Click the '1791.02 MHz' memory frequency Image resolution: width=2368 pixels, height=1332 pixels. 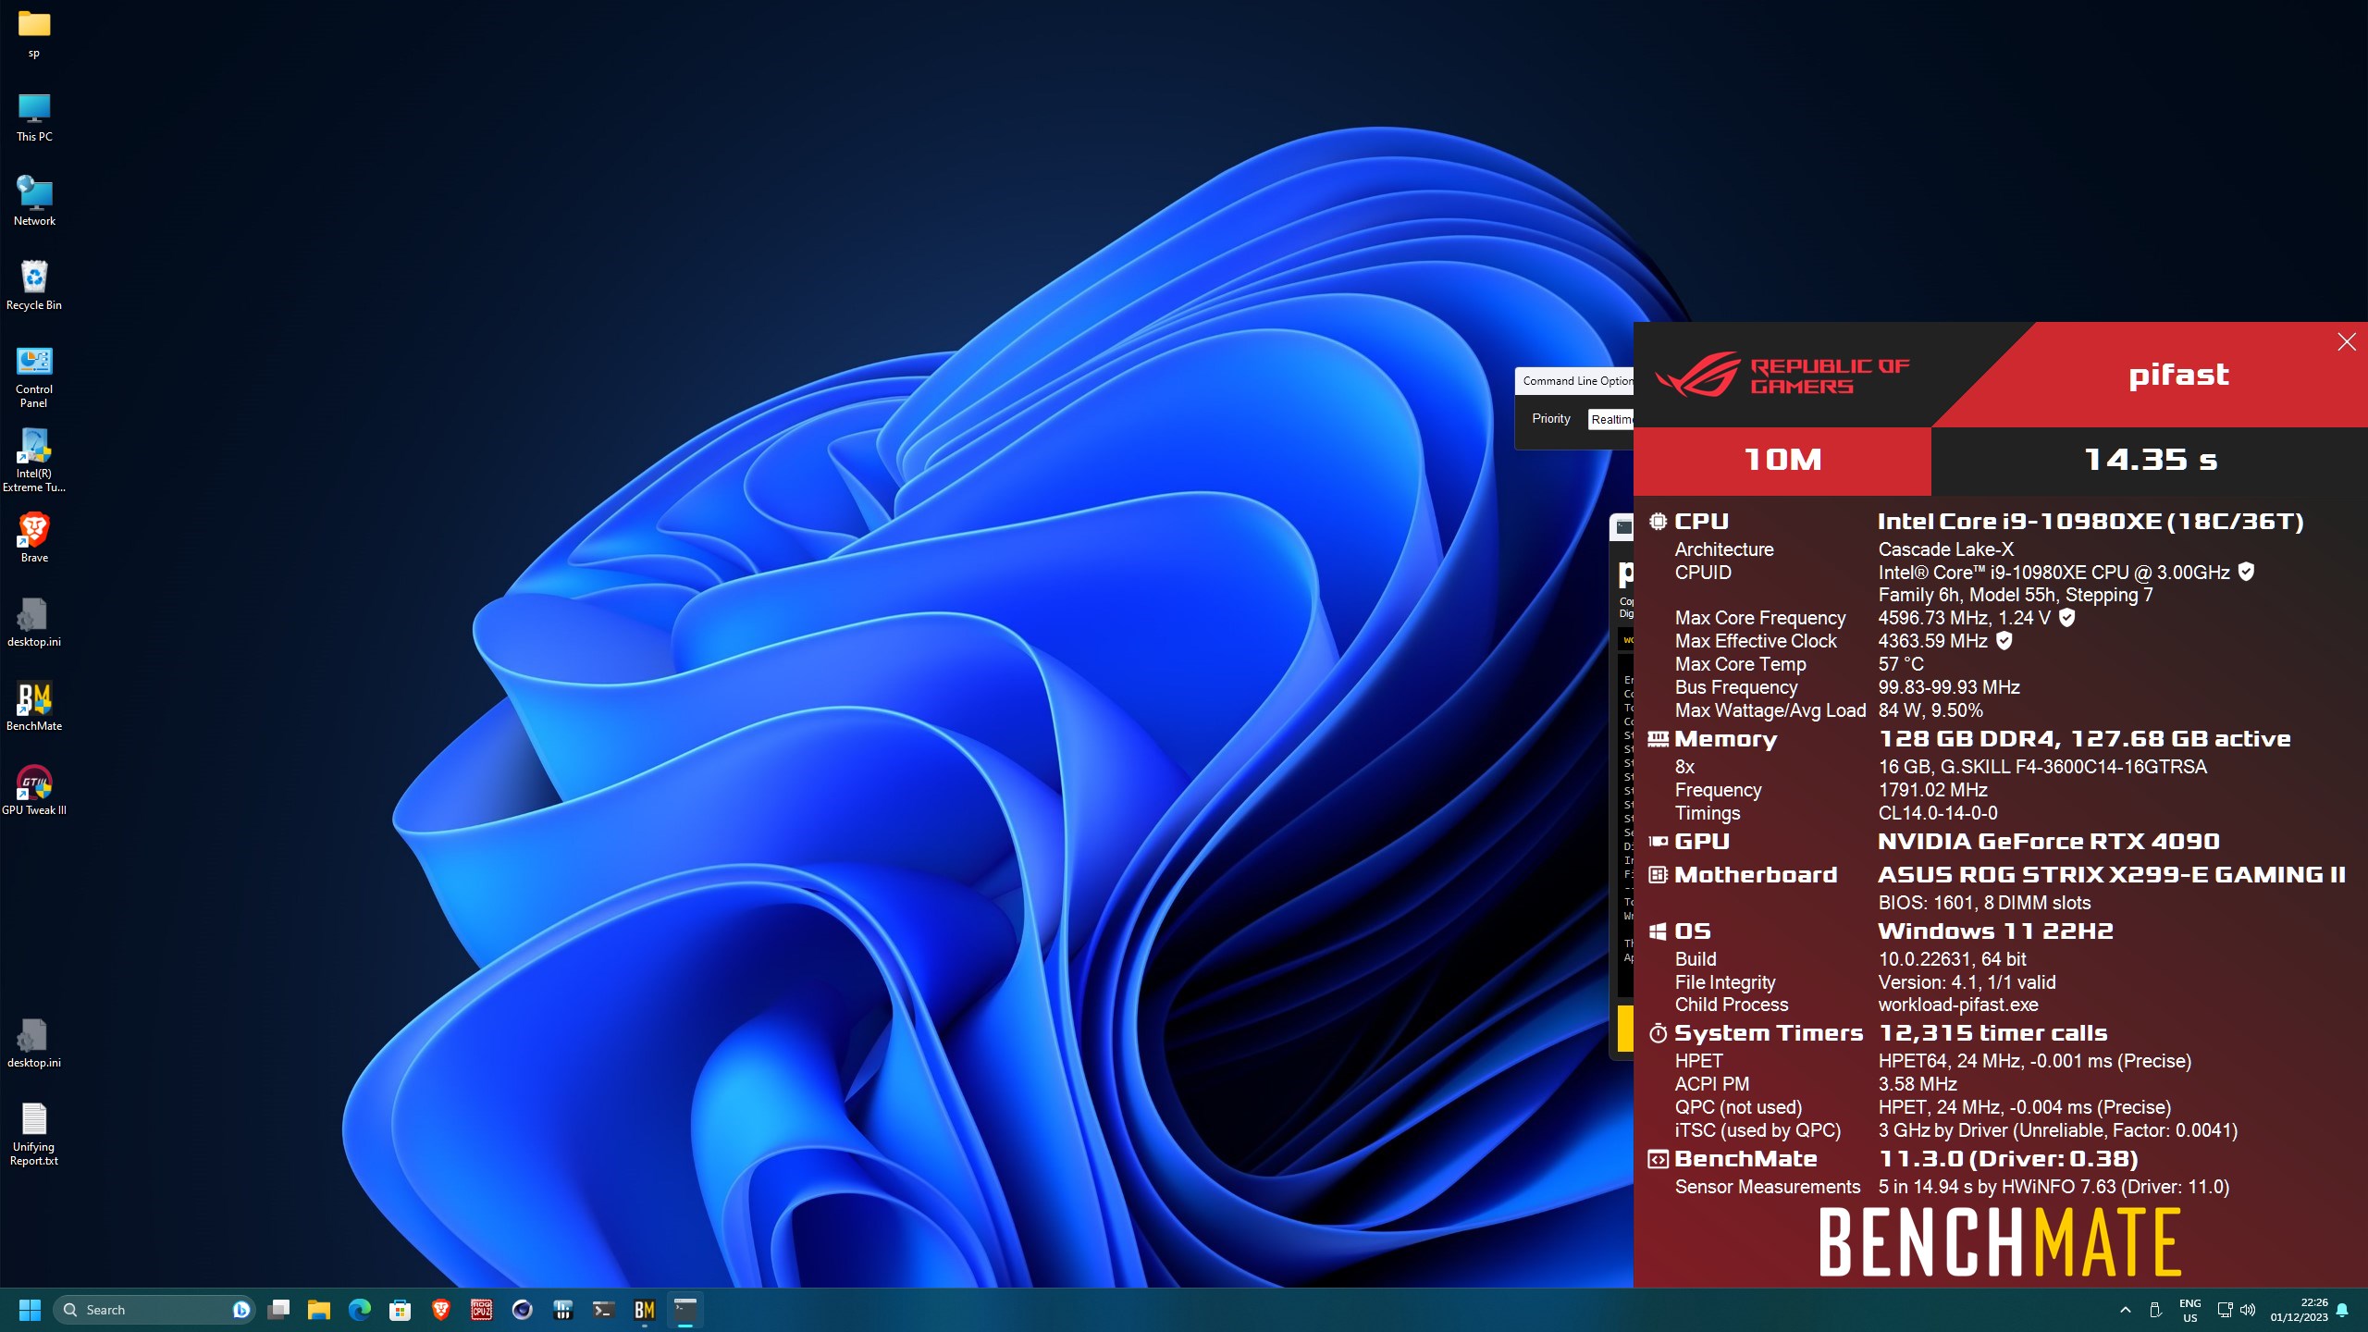pos(1933,790)
